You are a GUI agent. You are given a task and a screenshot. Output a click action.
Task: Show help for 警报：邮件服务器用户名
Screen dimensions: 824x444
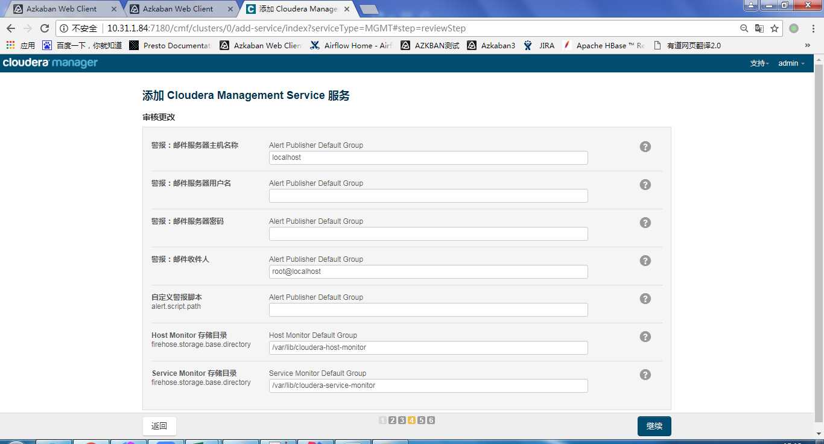[x=645, y=185]
